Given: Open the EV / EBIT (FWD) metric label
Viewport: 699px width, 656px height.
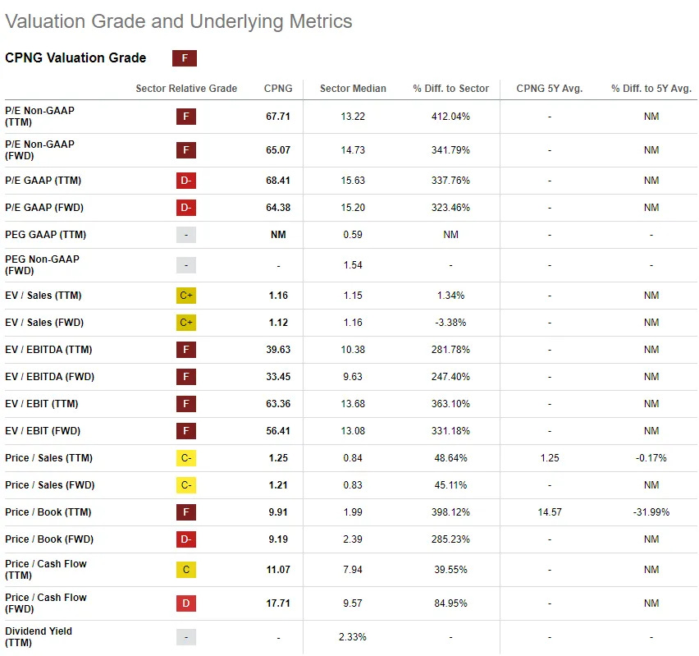Looking at the screenshot, I should [x=43, y=431].
